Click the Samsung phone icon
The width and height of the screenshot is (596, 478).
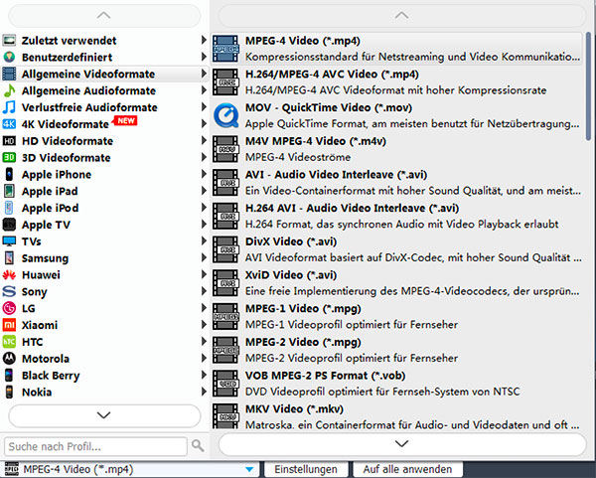9,257
